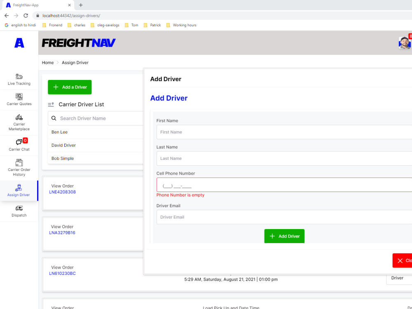
Task: Select driver Ben Lee in the list
Action: coord(96,132)
